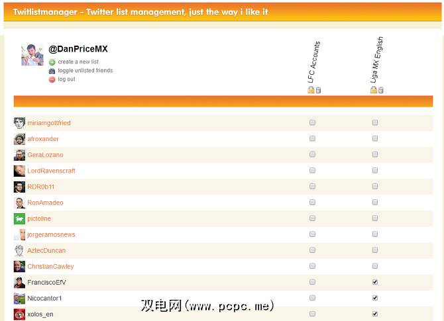Open jorgeramosnews profile link
This screenshot has width=444, height=321.
tap(51, 234)
